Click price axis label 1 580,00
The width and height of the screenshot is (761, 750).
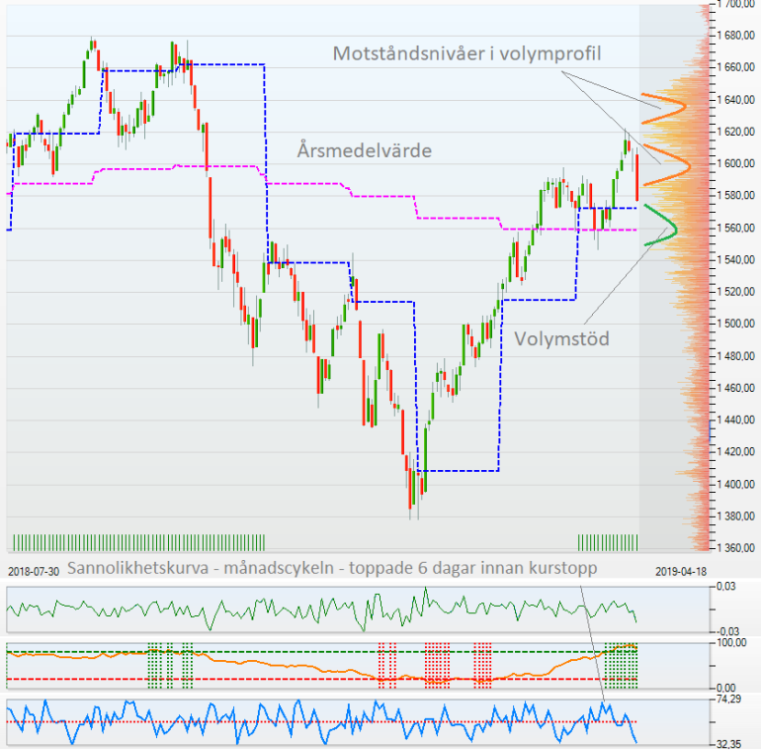pyautogui.click(x=735, y=195)
